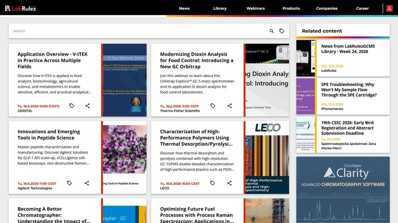Viewport: 398px width, 223px height.
Task: Open Optimizing Future Fuel Processes webinar
Action: click(x=197, y=215)
